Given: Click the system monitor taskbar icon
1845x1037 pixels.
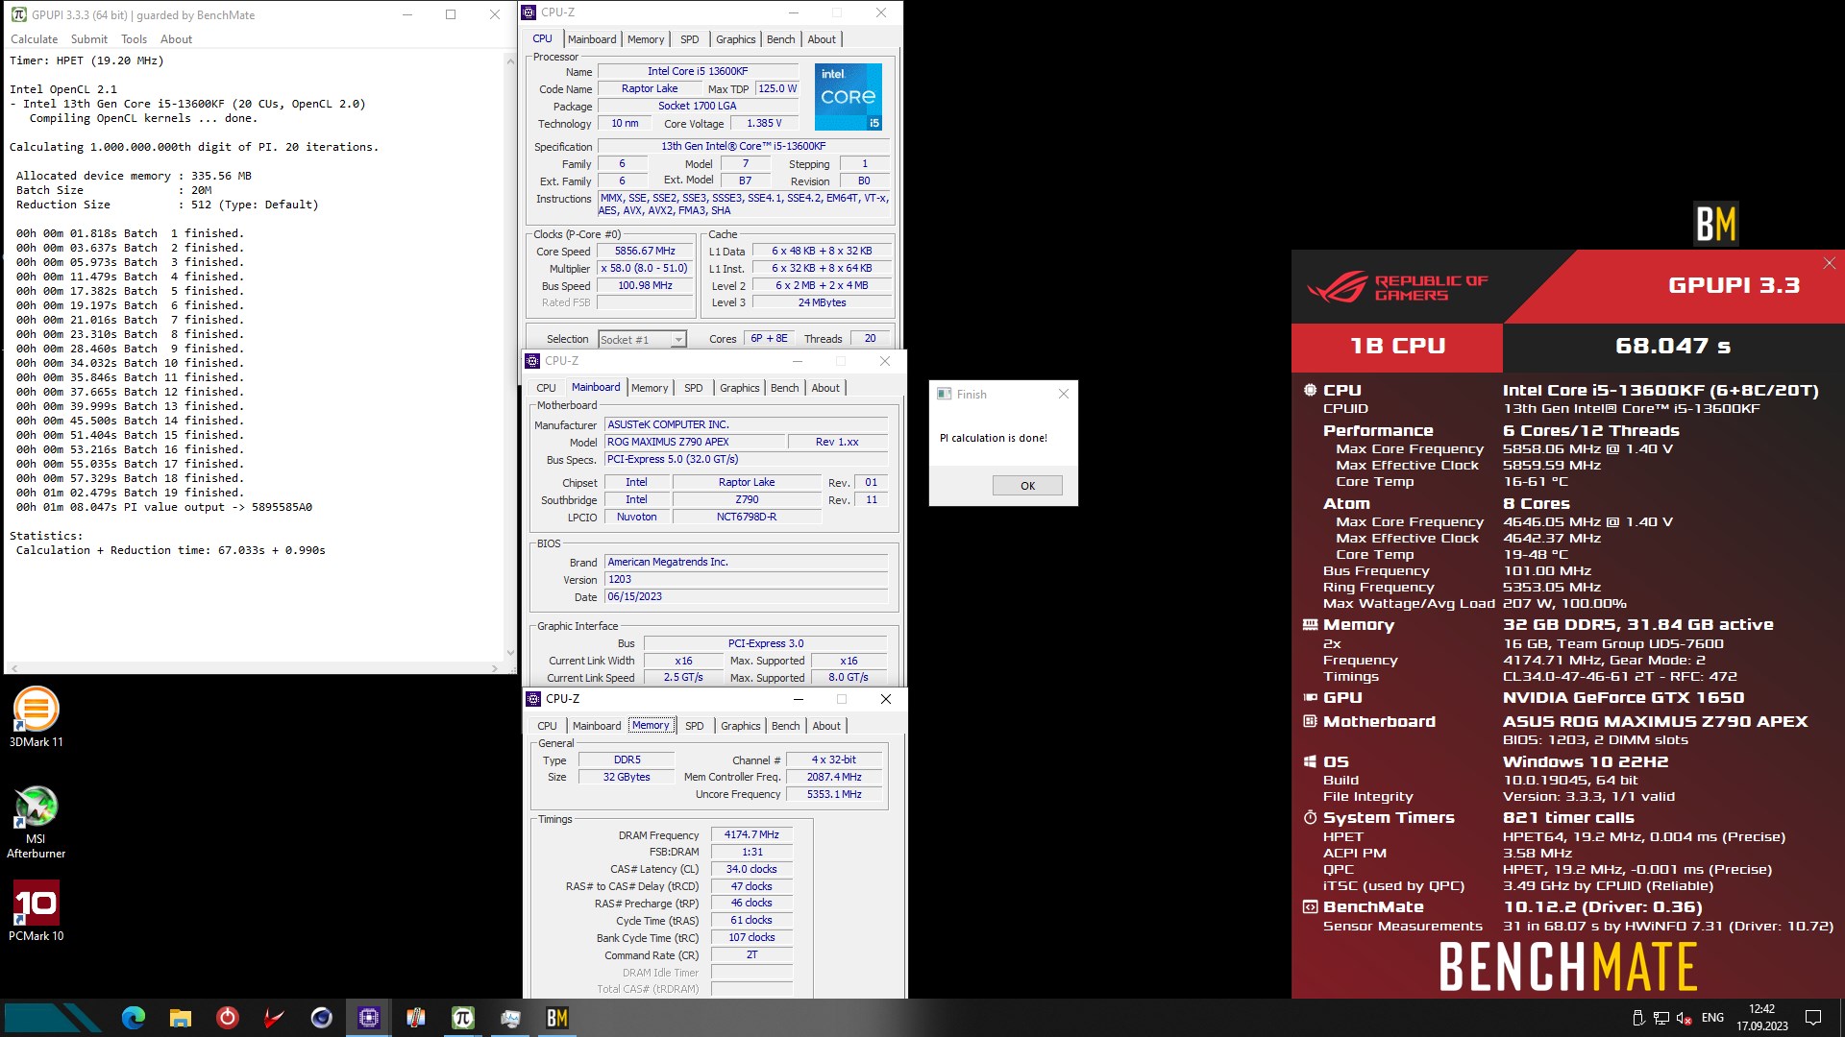Looking at the screenshot, I should pos(510,1018).
